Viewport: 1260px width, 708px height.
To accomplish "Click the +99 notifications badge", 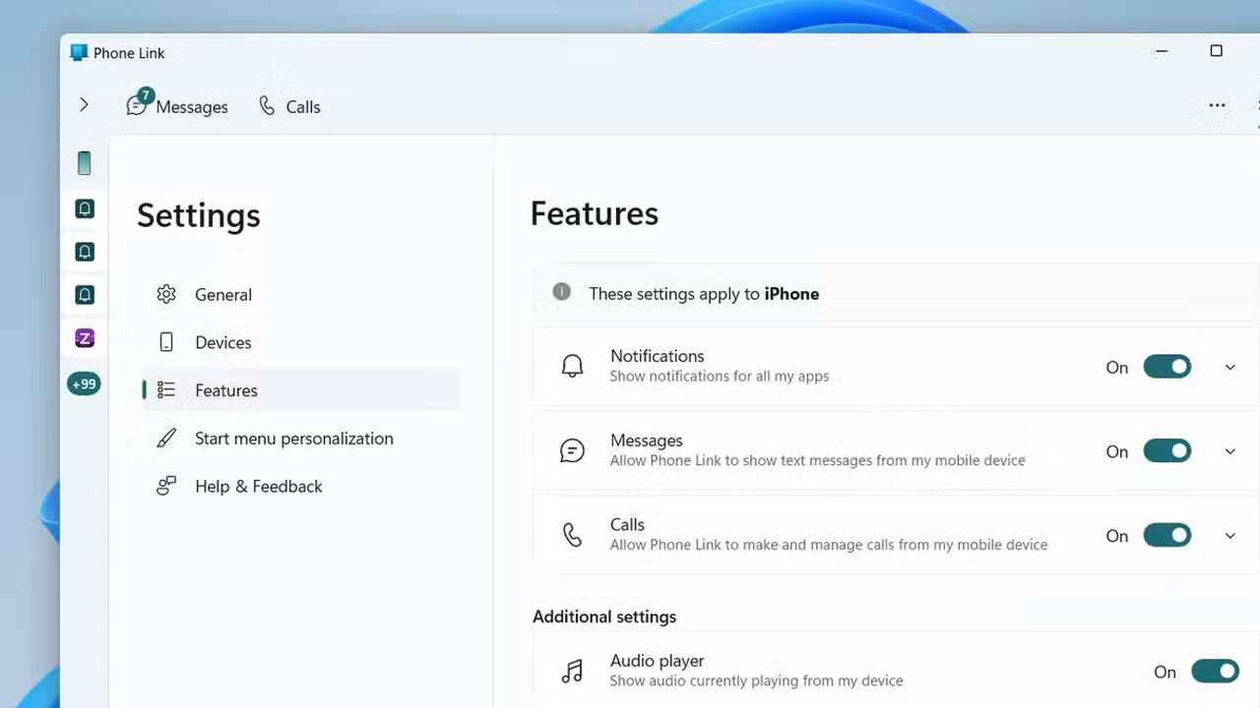I will click(84, 383).
